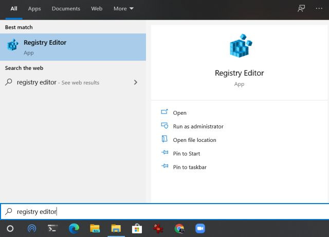Screen dimensions: 329x237
Task: Switch to the All search tab
Action: [14, 9]
